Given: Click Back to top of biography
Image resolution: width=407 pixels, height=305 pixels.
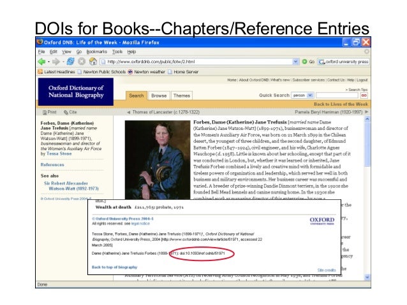Looking at the screenshot, I should [114, 267].
